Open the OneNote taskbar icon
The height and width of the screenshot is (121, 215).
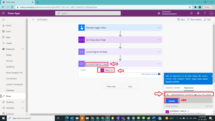[x=118, y=118]
